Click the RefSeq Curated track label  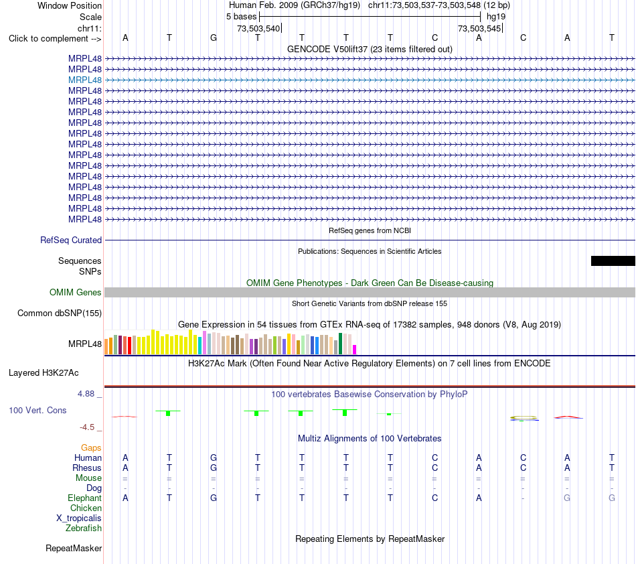71,240
